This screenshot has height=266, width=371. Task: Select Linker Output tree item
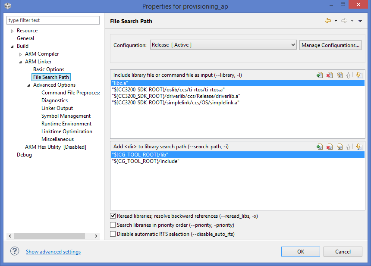tap(57, 108)
